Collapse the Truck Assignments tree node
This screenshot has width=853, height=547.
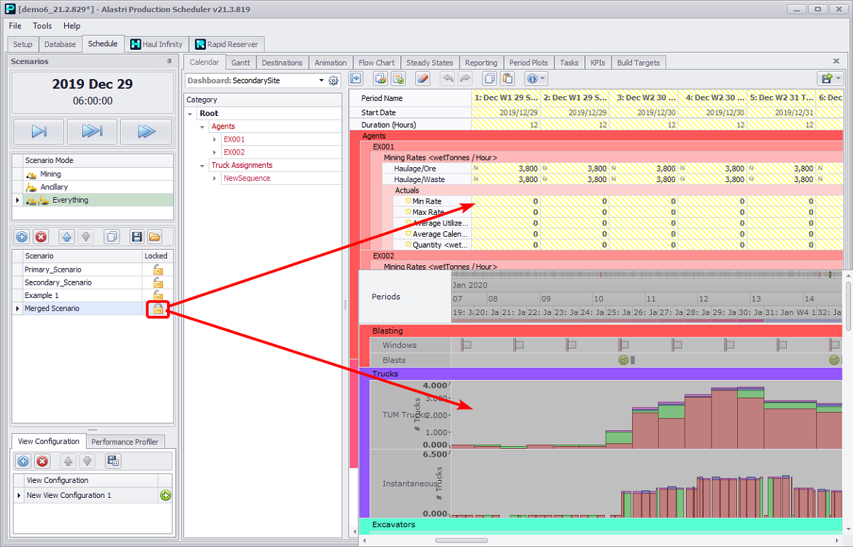[203, 165]
